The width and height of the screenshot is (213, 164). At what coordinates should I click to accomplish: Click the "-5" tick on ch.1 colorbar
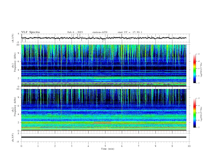tap(198, 69)
